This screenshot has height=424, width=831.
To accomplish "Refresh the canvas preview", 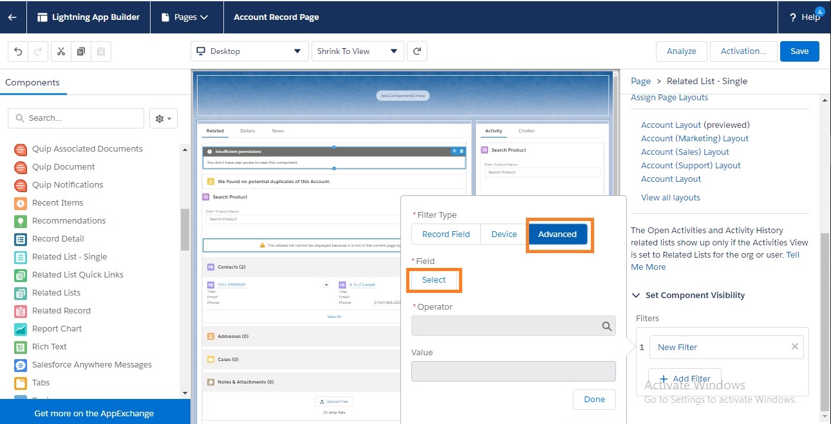I will [417, 51].
